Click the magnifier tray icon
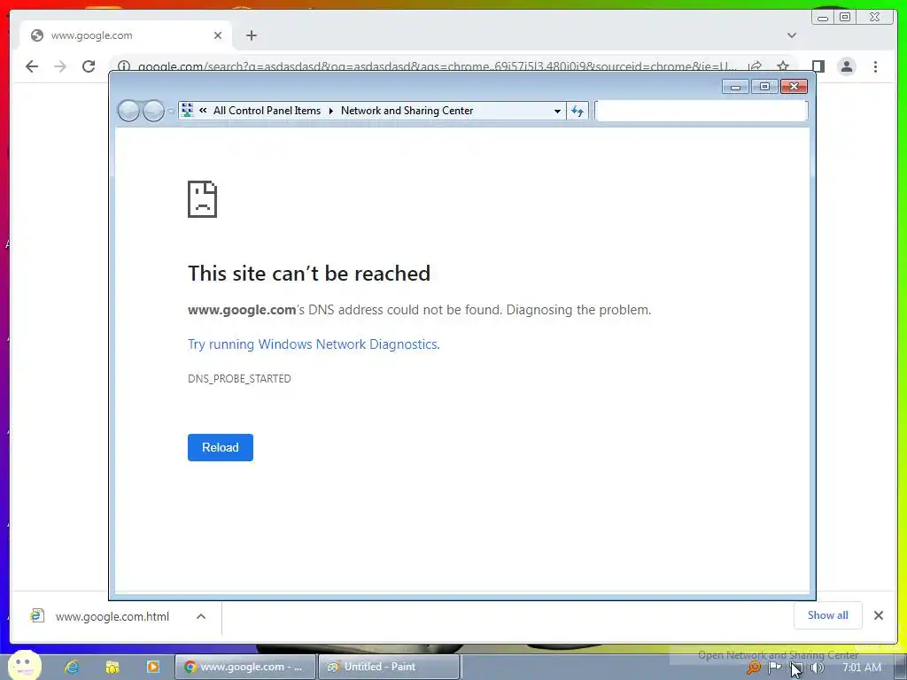 (x=753, y=668)
